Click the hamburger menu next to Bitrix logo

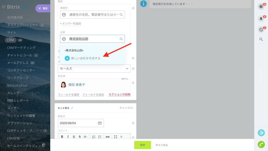3,7
